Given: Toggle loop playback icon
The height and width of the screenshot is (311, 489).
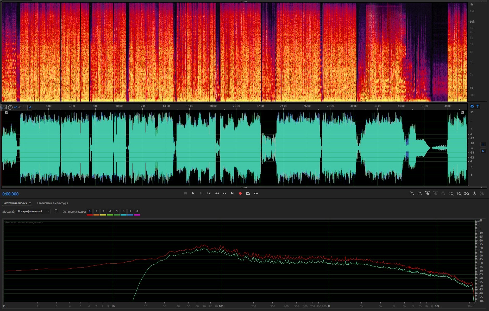Looking at the screenshot, I should [x=248, y=193].
